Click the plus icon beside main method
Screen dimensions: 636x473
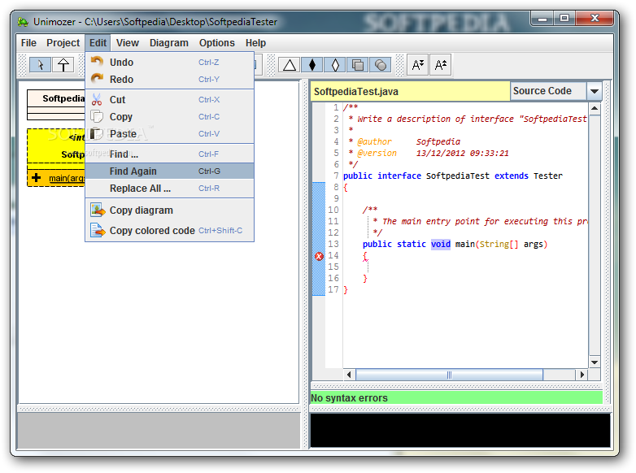click(x=36, y=178)
